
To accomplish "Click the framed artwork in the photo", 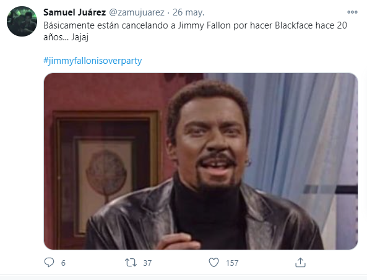I will [105, 175].
